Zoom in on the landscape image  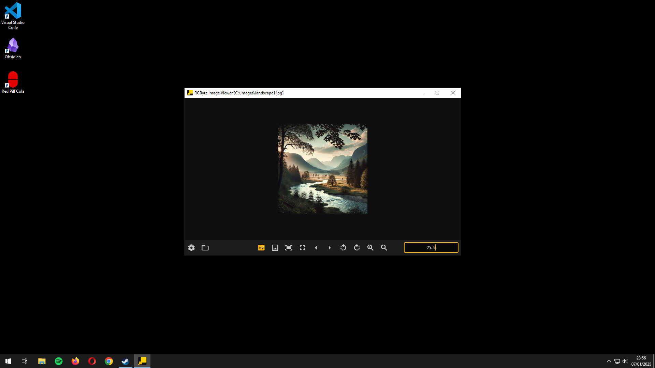pos(370,248)
